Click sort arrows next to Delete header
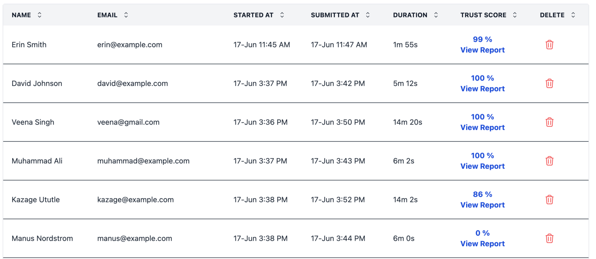 pos(573,15)
